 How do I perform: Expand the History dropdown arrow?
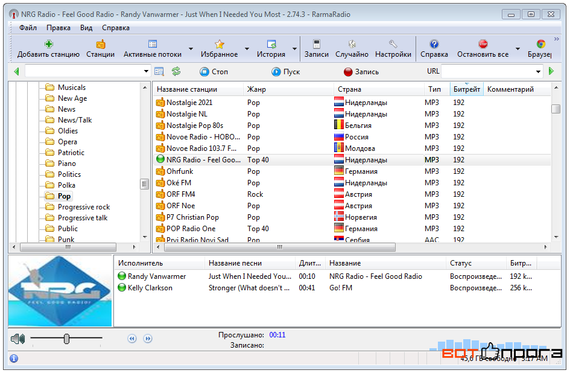(294, 49)
